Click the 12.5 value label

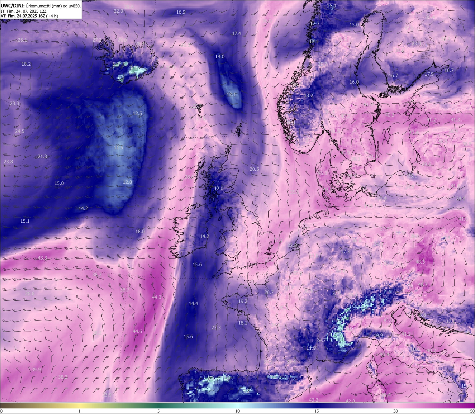pyautogui.click(x=137, y=114)
